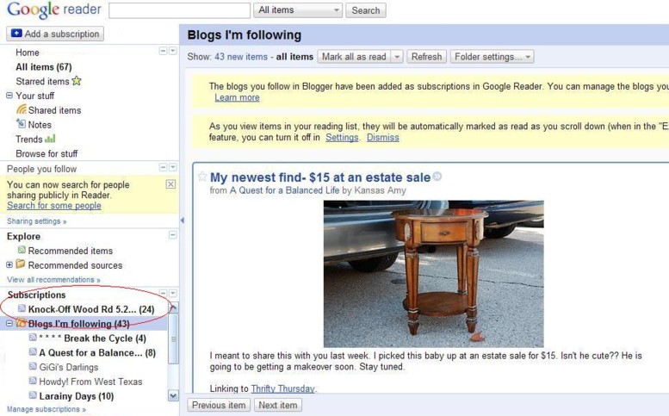
Task: Click subscriptions list scroll down arrow
Action: [x=173, y=395]
